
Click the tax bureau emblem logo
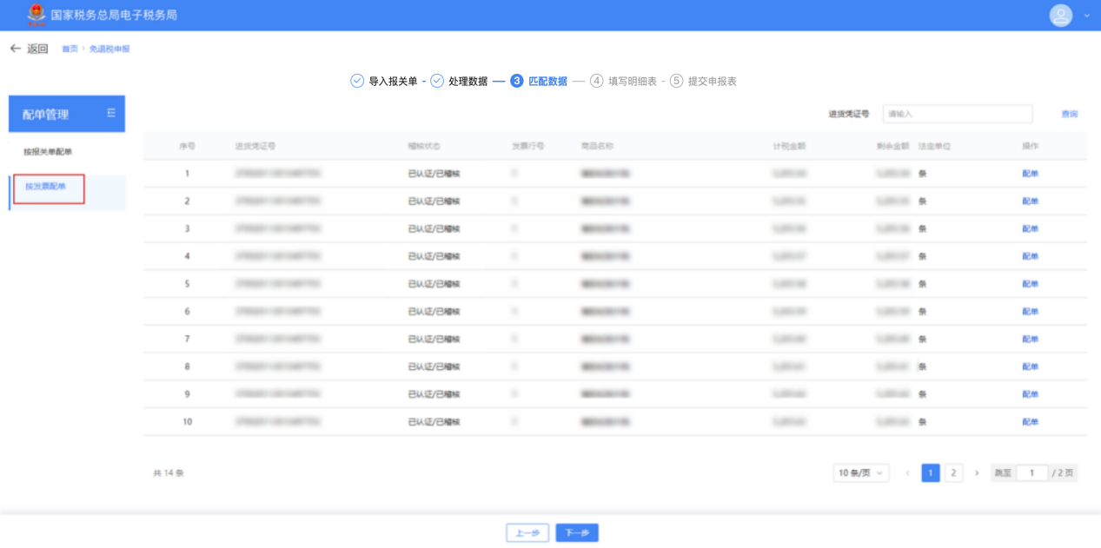(x=36, y=14)
